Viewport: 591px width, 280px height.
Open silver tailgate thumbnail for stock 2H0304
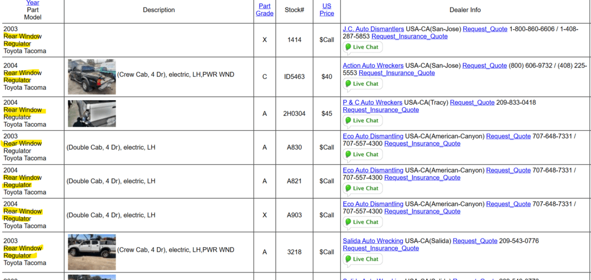tap(92, 113)
